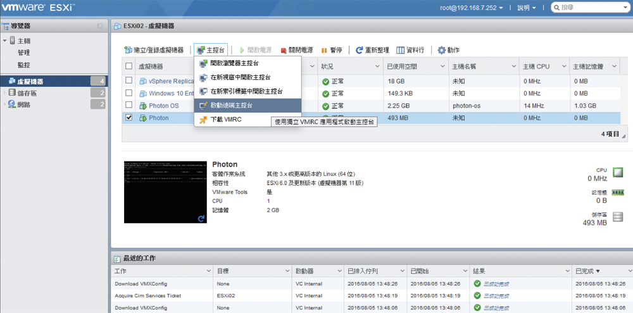This screenshot has width=633, height=313.
Task: Open the Status (狀況) column dropdown
Action: (x=377, y=67)
